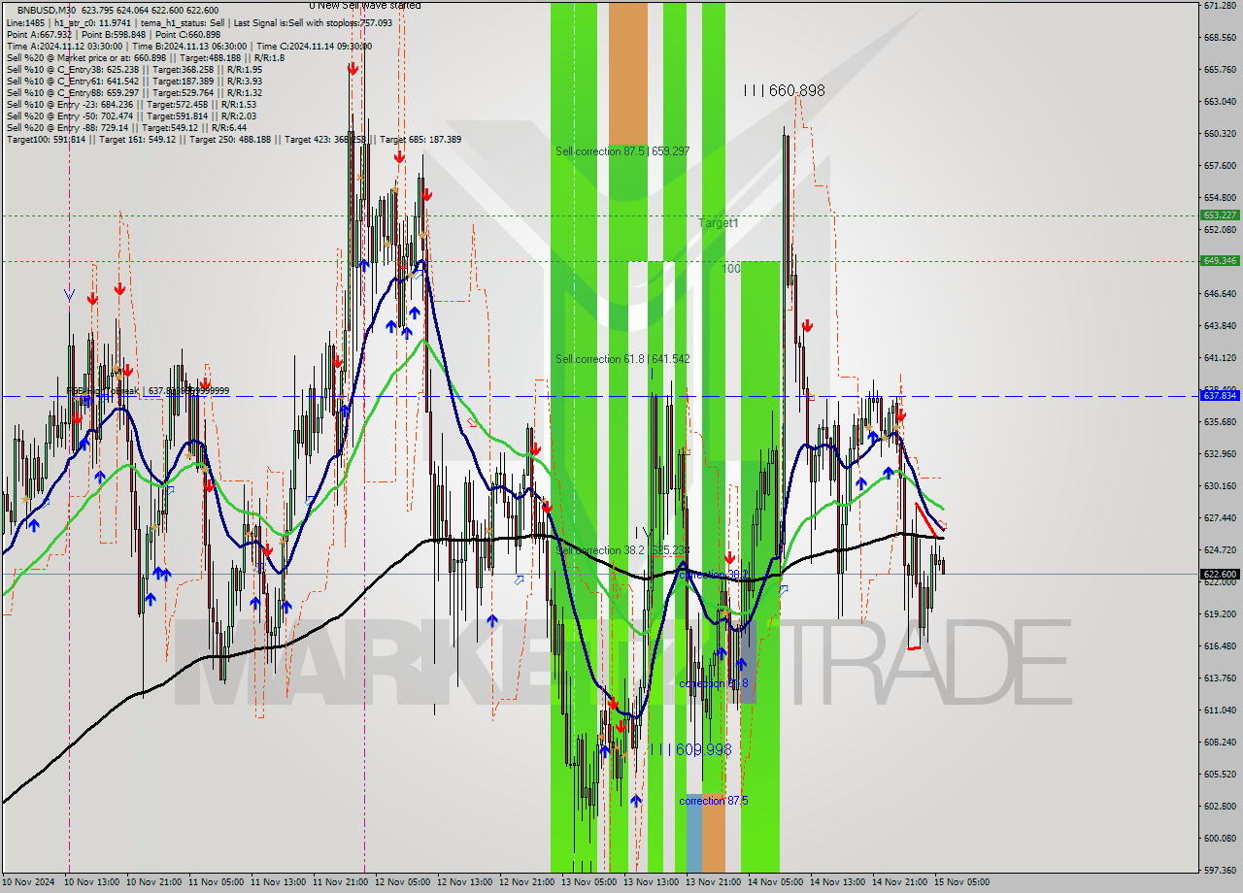Select 'Sell %20 @ Market price' entry line
1243x893 pixels.
[146, 57]
